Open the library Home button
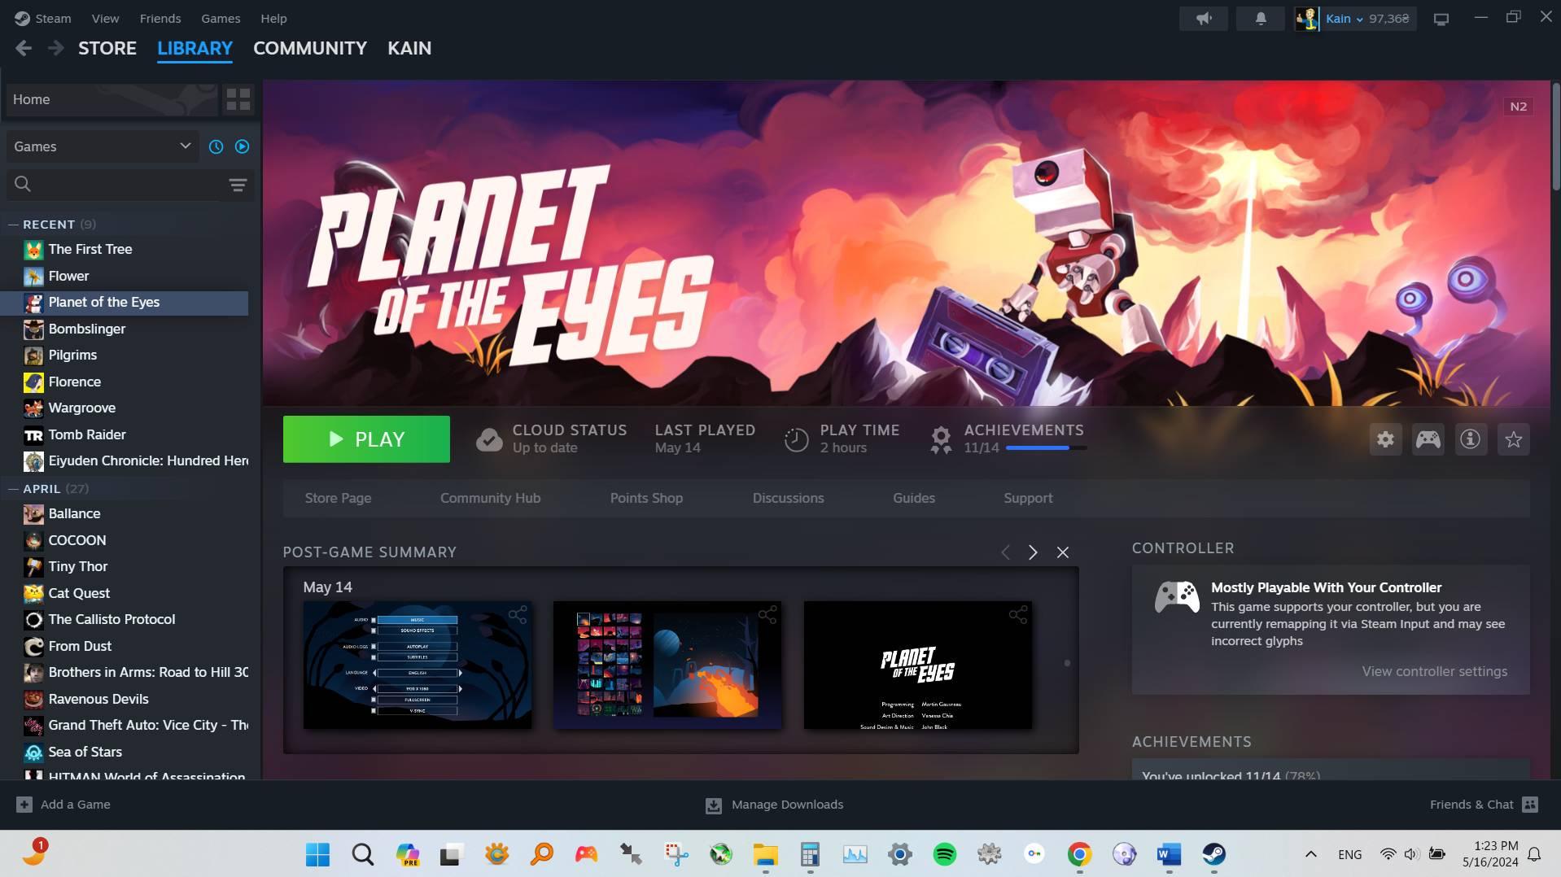The image size is (1561, 877). click(x=112, y=100)
